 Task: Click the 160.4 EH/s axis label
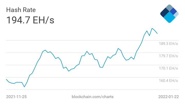pos(168,81)
